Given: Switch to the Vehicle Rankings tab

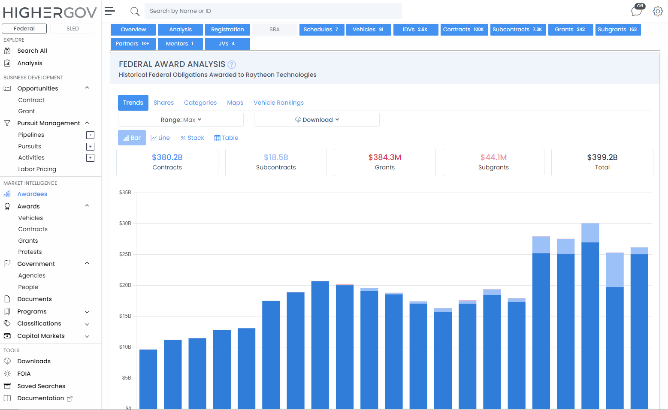Looking at the screenshot, I should (x=278, y=102).
